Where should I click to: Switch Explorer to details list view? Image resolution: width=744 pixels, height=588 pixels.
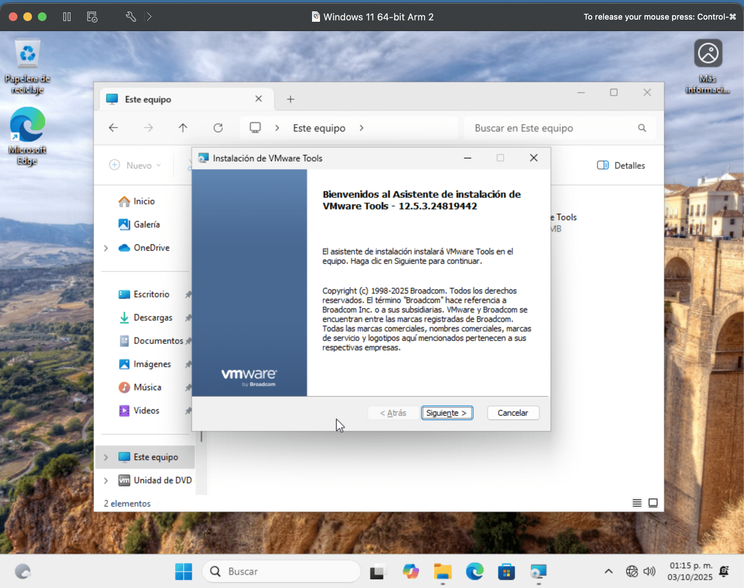[x=637, y=503]
